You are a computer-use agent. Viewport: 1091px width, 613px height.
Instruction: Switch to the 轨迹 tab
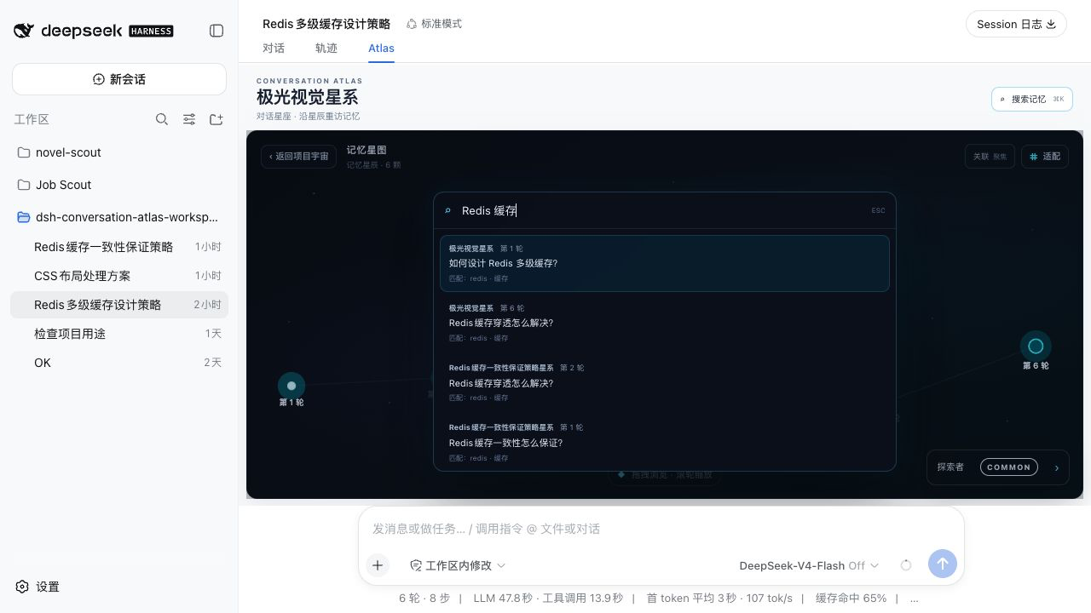(326, 48)
